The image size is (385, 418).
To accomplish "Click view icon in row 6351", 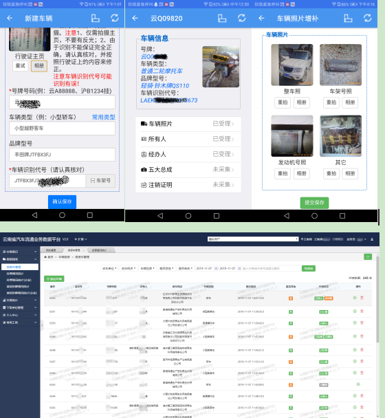I will click(355, 311).
